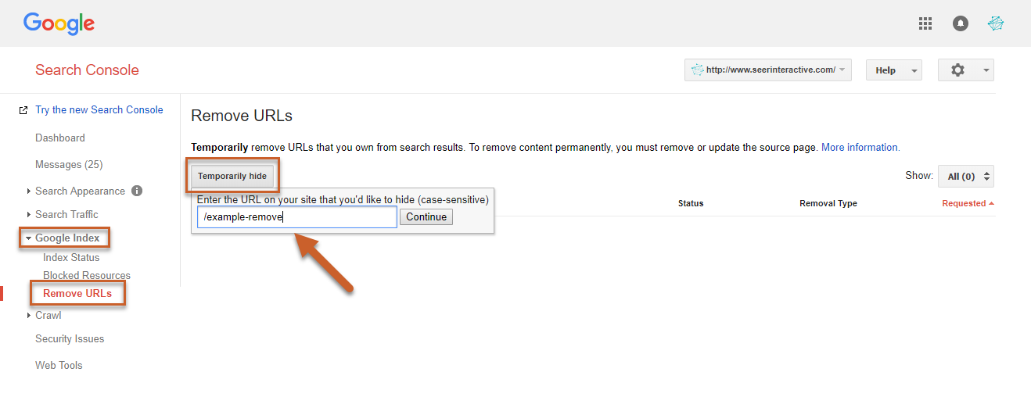The width and height of the screenshot is (1031, 397).
Task: Expand the Search Traffic section
Action: pyautogui.click(x=66, y=214)
